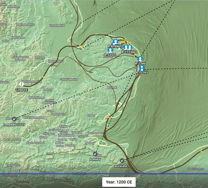Select the Longwall 11119 site marker

click(x=14, y=119)
